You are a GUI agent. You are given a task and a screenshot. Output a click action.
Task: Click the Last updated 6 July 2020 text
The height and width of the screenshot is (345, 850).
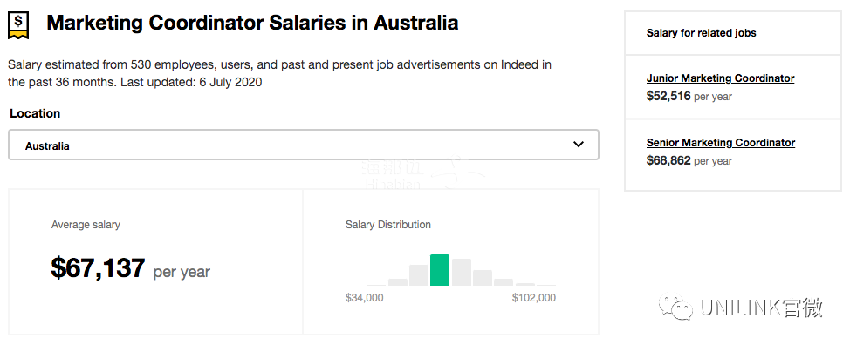coord(191,83)
